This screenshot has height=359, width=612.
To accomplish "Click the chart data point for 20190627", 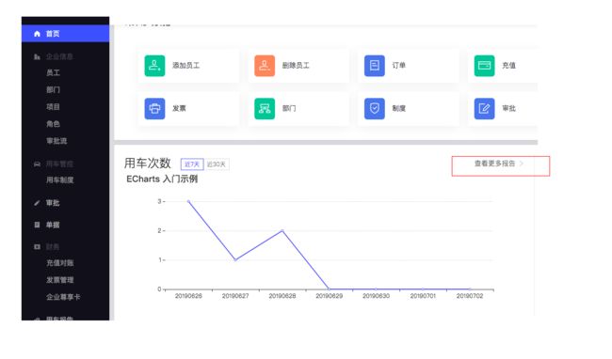I will (x=235, y=259).
